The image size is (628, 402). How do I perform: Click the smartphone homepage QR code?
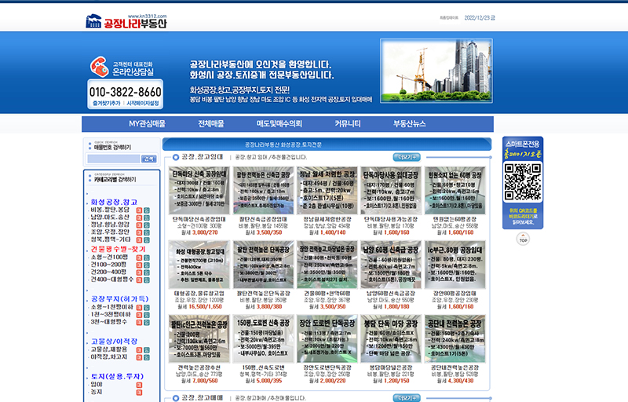(523, 182)
